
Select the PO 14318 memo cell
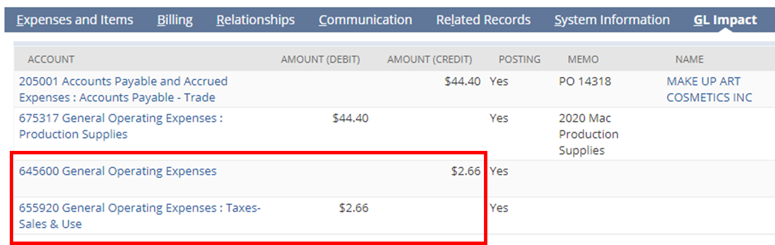(584, 81)
